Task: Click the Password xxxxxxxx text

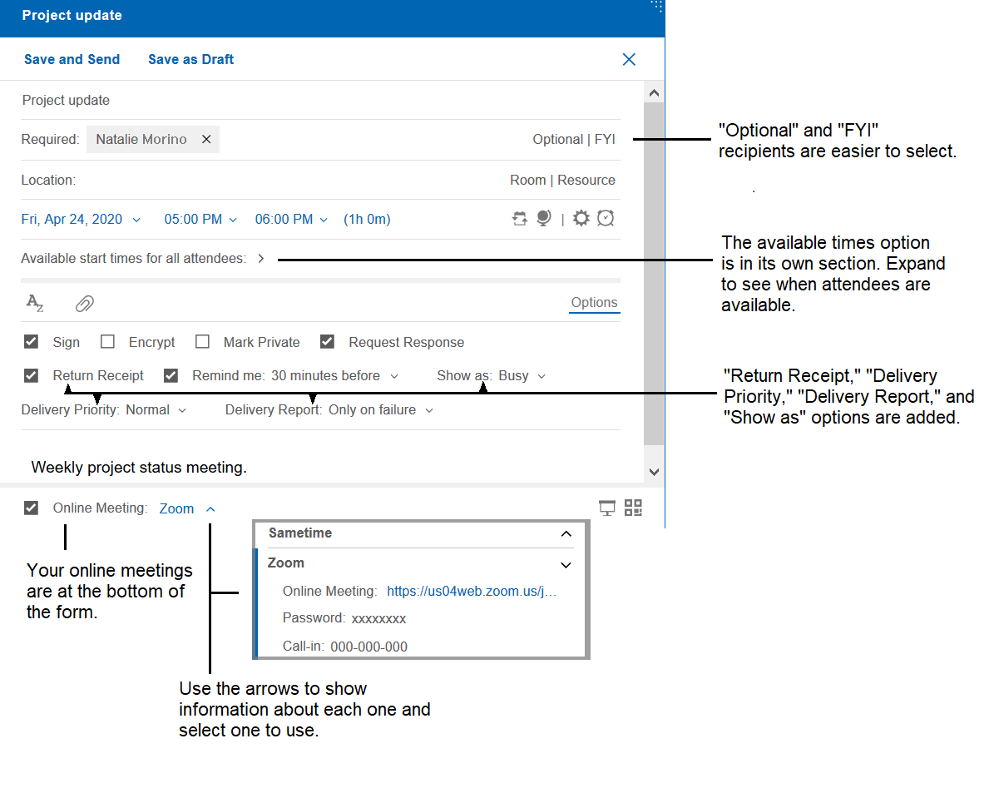Action: click(344, 618)
